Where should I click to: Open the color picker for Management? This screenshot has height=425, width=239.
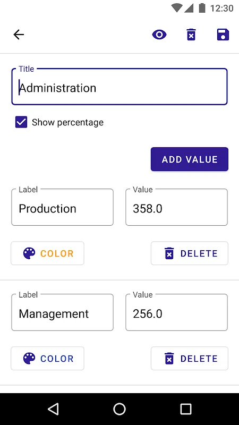point(47,359)
